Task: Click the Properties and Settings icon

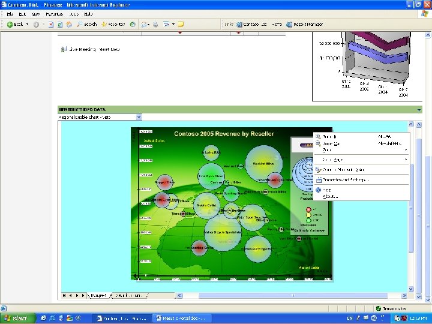Action: [319, 180]
